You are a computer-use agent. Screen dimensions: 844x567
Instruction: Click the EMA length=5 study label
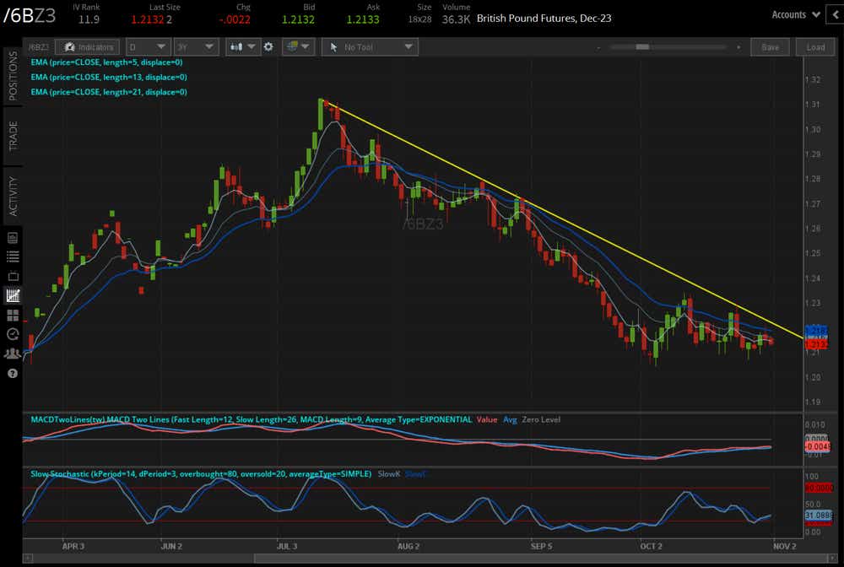click(106, 62)
